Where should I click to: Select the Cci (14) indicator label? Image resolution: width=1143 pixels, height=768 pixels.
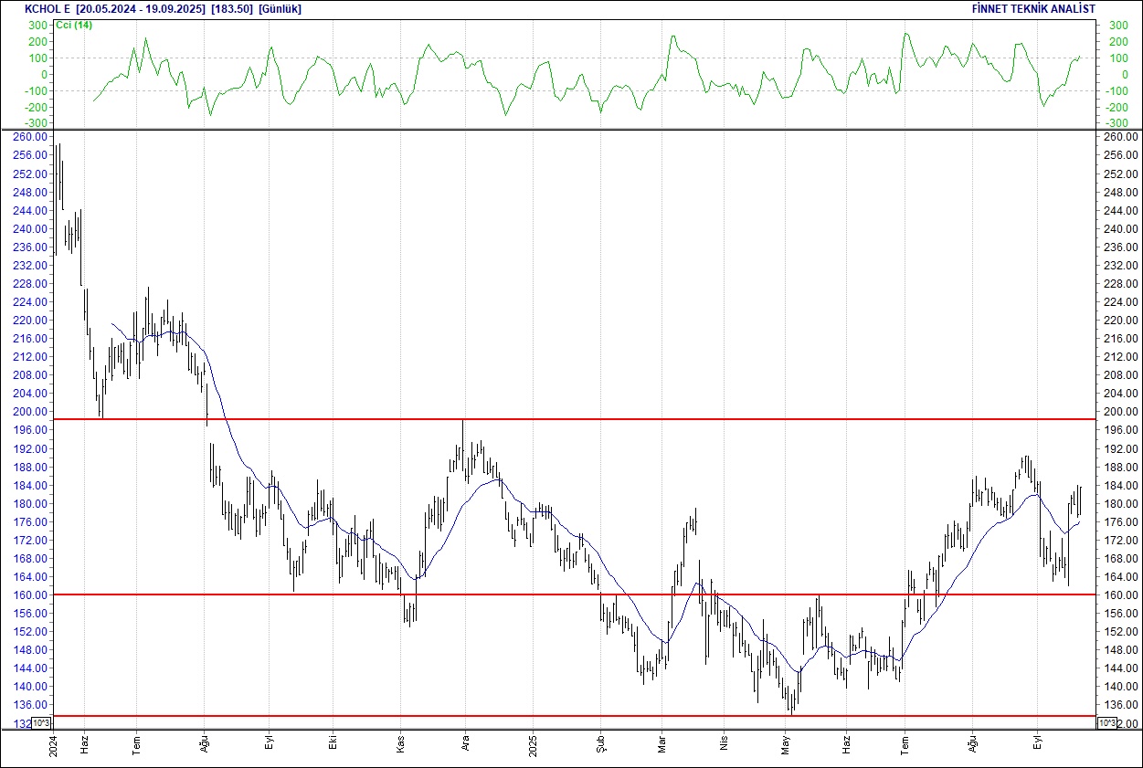(x=73, y=25)
